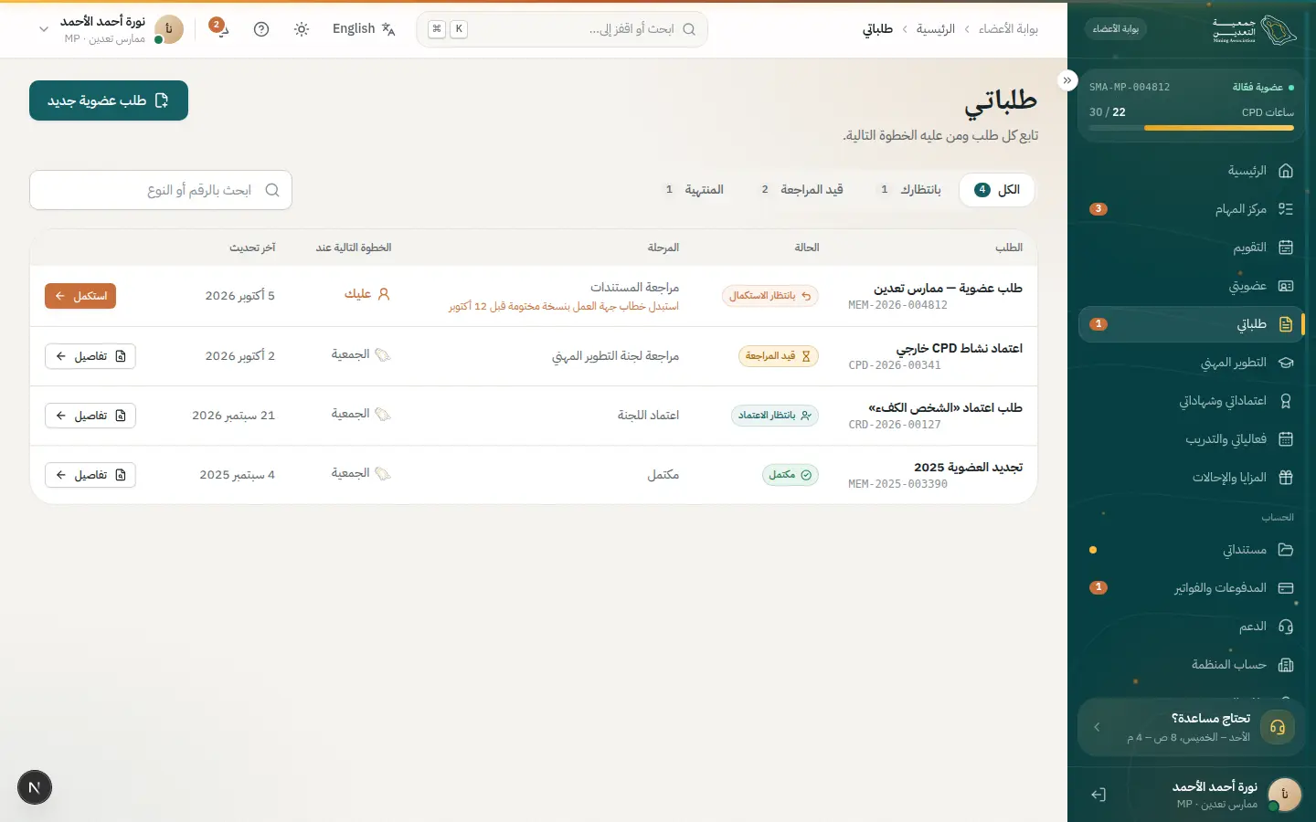The height and width of the screenshot is (822, 1316).
Task: Open تفاصيل for CRD-2026-00127
Action: pos(90,416)
